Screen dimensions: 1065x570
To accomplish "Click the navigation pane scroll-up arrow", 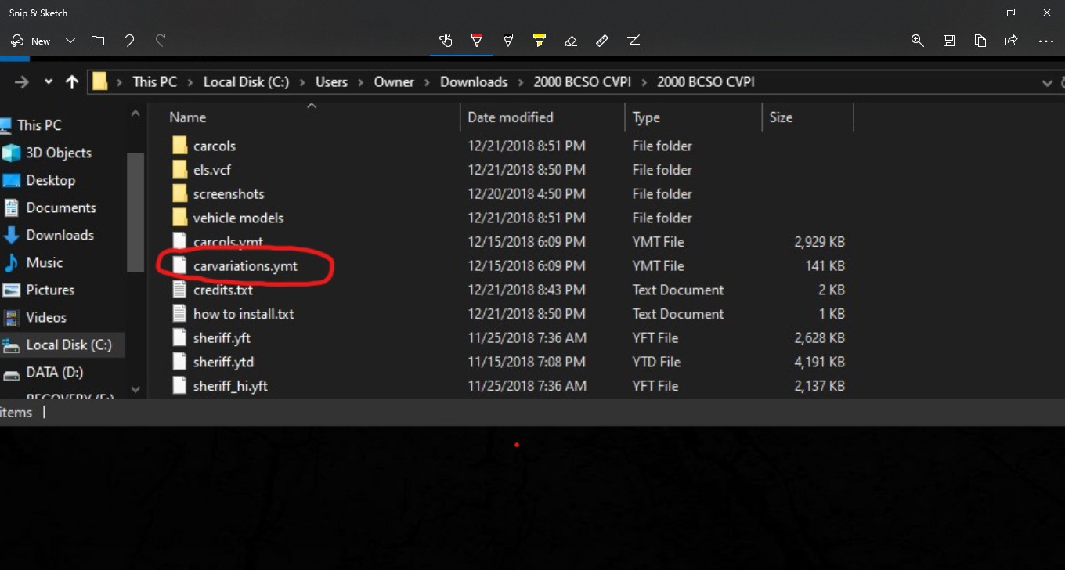I will [x=135, y=114].
